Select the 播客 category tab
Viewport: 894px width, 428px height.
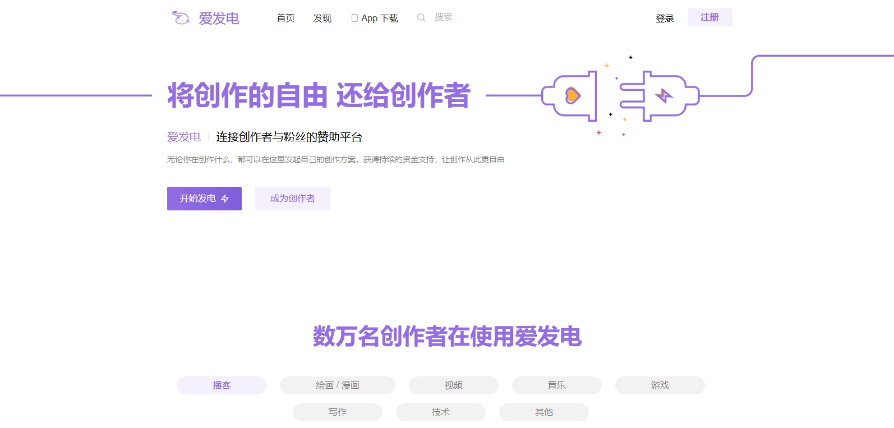pyautogui.click(x=222, y=385)
